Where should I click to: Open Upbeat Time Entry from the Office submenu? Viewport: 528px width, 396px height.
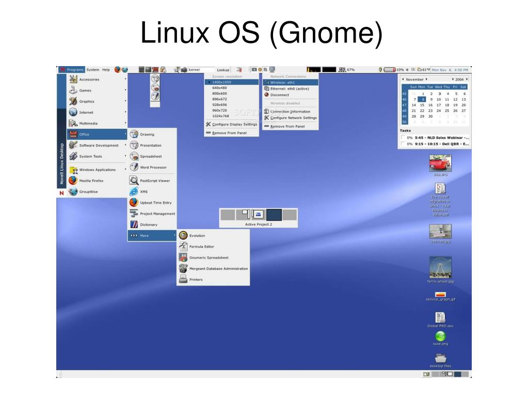(152, 202)
